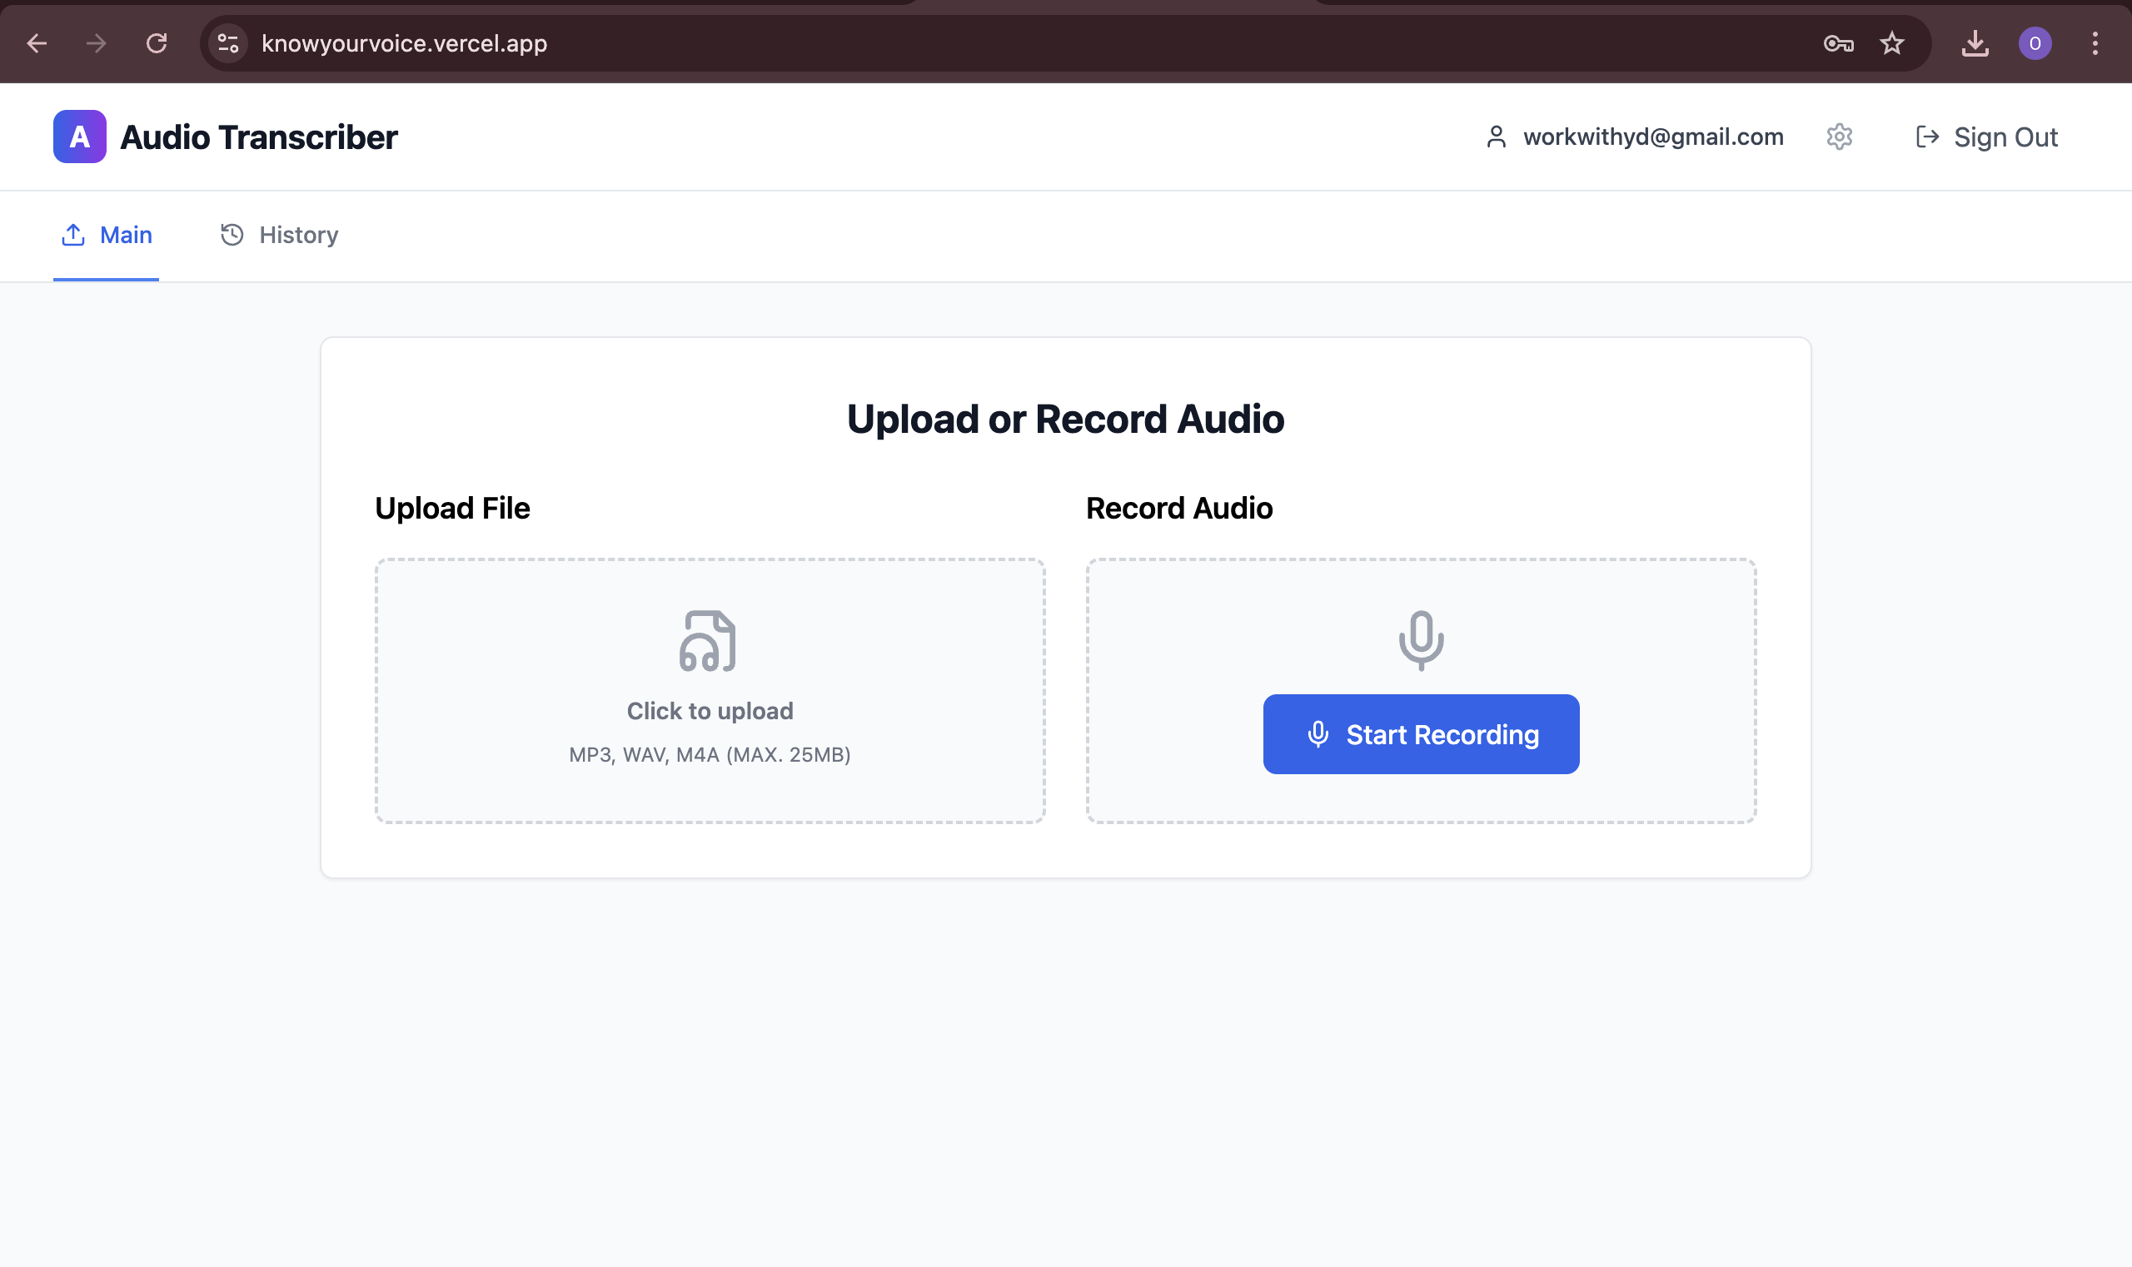Open the password manager key icon

tap(1838, 43)
